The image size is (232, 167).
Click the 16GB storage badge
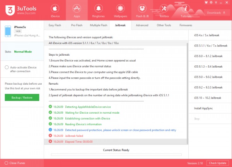point(18,31)
